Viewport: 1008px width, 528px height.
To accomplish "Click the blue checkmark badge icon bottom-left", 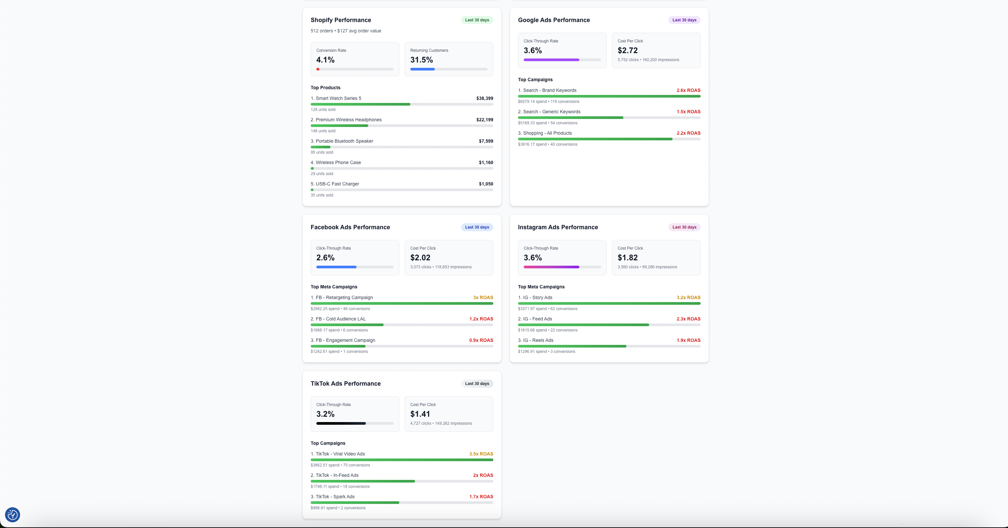I will (x=12, y=515).
